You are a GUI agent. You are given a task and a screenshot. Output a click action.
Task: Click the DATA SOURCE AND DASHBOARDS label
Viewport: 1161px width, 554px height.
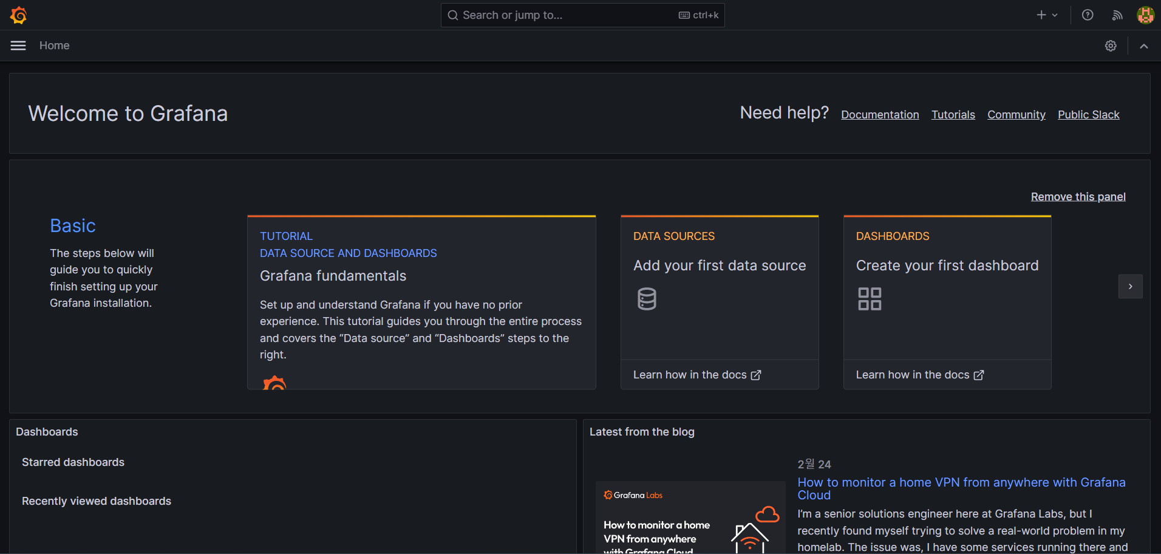tap(349, 253)
